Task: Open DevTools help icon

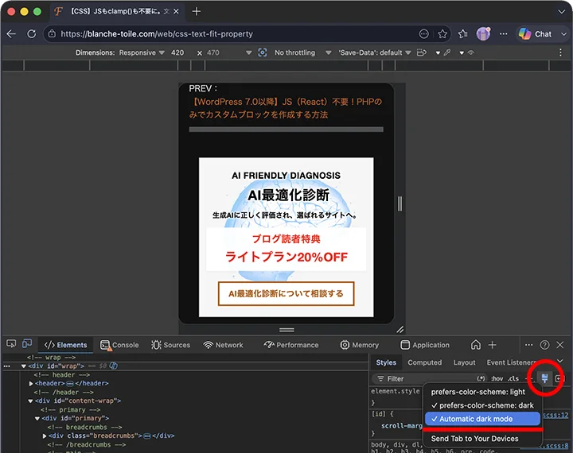Action: tap(544, 345)
